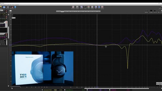Image resolution: width=162 pixels, height=91 pixels.
Task: Click the Remove All measurements icon
Action: coord(12,7)
